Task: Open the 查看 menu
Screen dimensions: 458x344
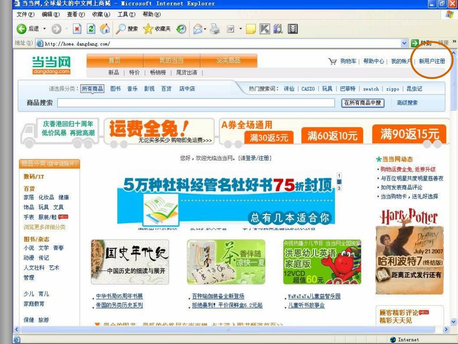Action: [76, 14]
